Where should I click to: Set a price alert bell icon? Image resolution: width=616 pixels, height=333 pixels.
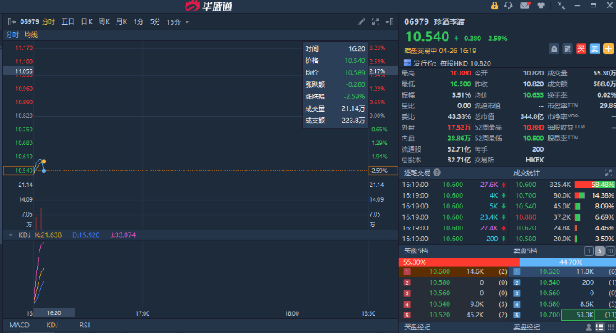[554, 49]
